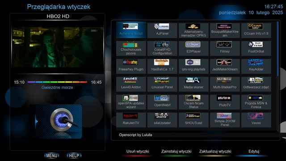Open CobaltFHD Configuration plugin
The width and height of the screenshot is (286, 161).
162,48
